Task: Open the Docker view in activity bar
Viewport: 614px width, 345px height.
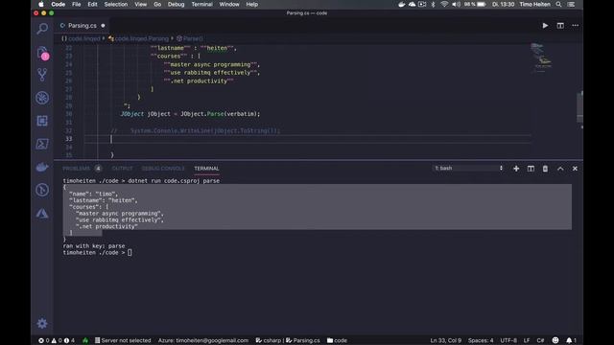Action: [42, 167]
